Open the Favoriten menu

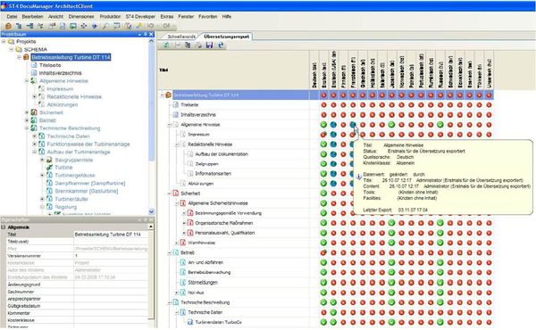coord(208,16)
